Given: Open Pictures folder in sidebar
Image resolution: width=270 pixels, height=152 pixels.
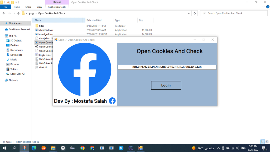Looking at the screenshot, I should point(15,64).
